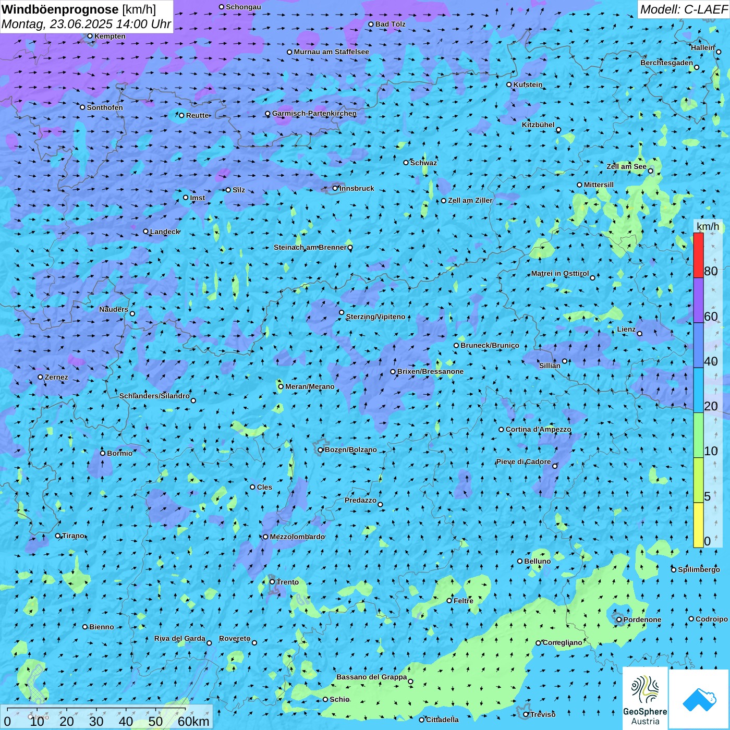Click the Landeck city label
This screenshot has width=730, height=730.
coord(165,232)
